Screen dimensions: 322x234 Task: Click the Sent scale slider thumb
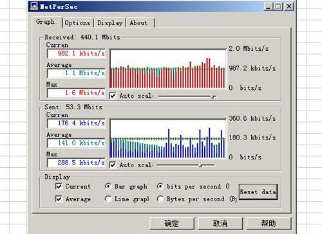tap(200, 165)
